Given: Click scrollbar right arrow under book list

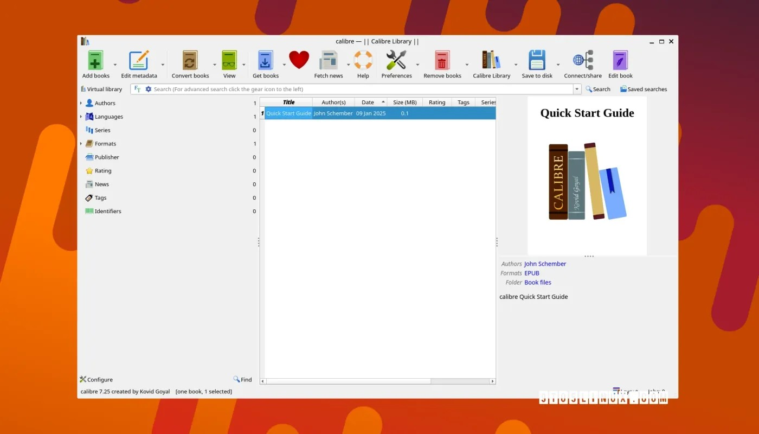Looking at the screenshot, I should tap(493, 381).
